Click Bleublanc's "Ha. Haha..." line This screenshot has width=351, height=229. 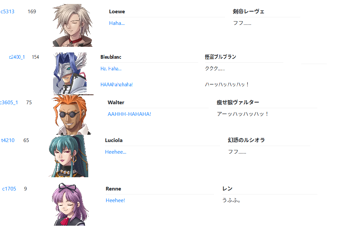point(111,69)
